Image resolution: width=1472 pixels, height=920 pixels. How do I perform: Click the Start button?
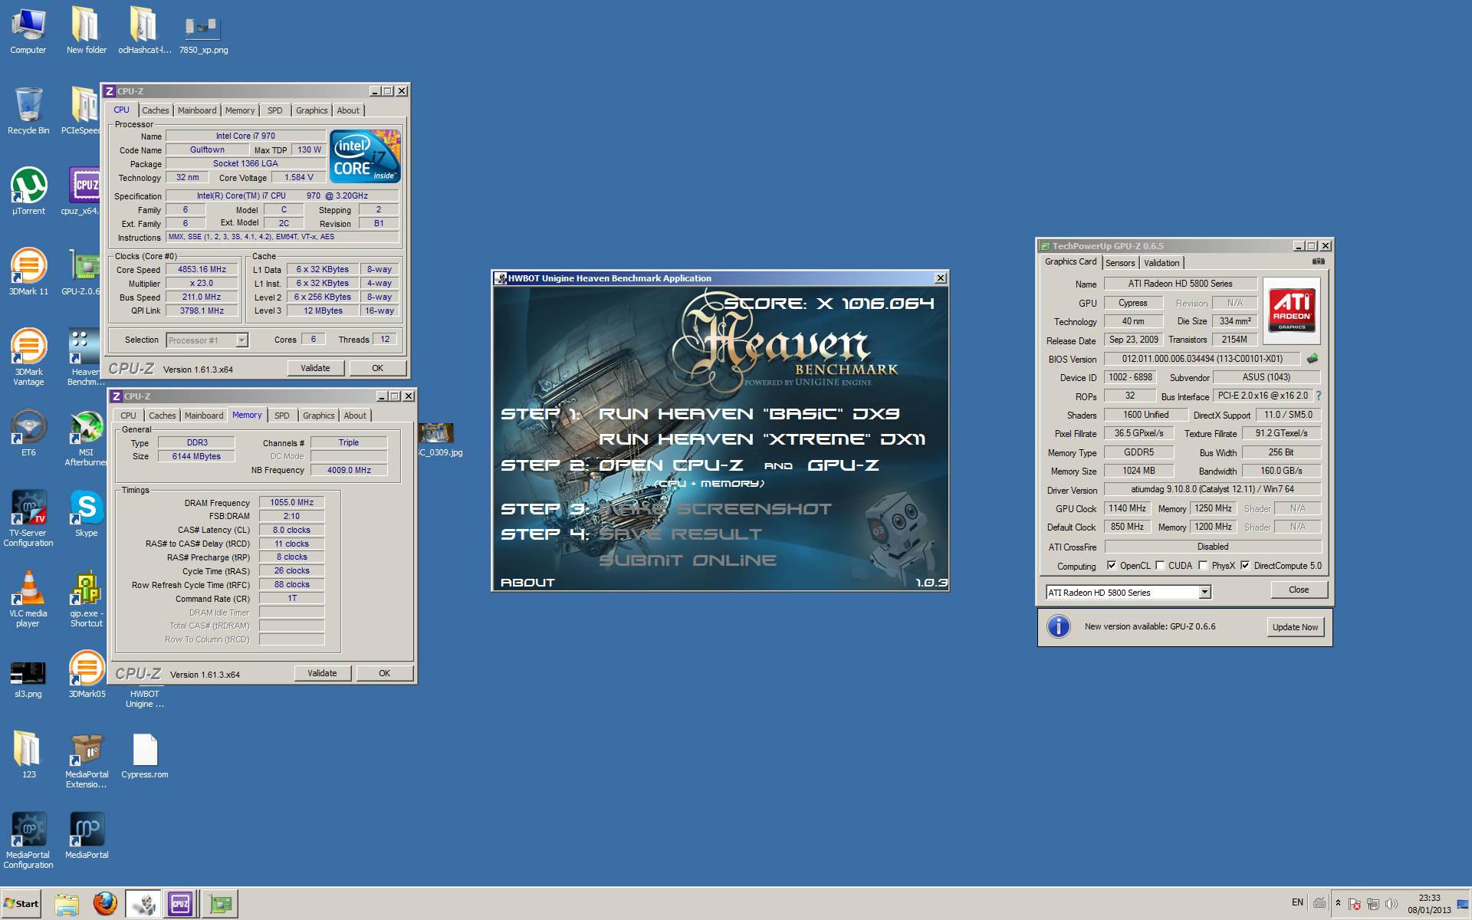21,903
